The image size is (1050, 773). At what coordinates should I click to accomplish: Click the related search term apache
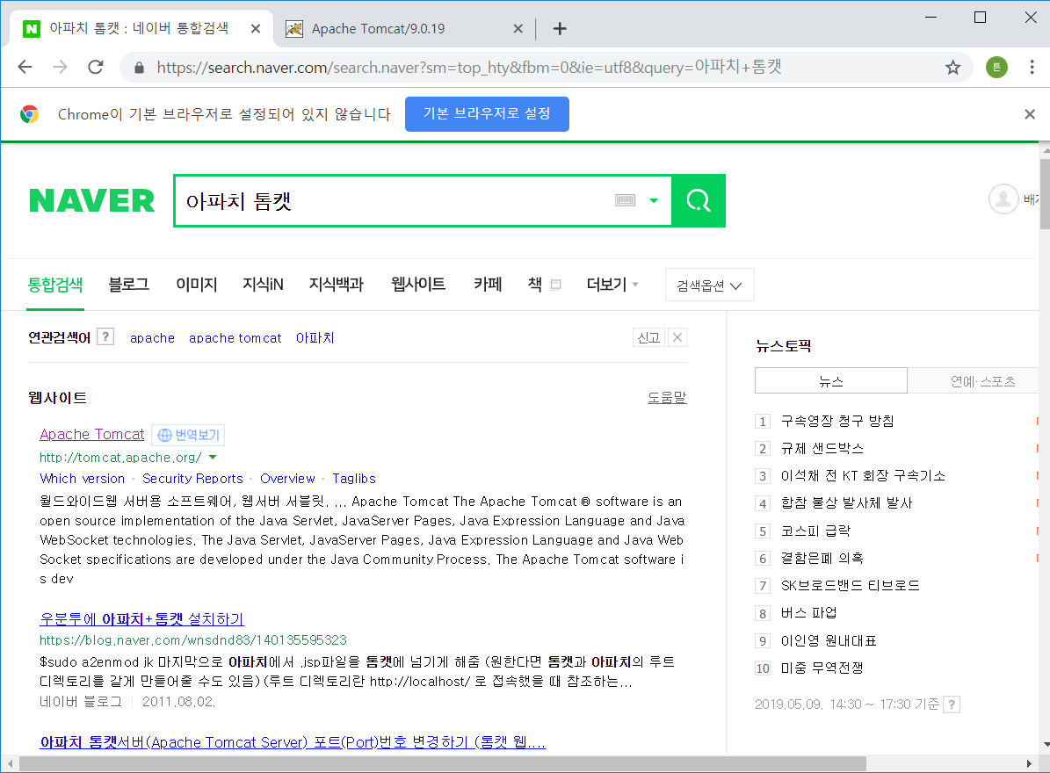152,338
